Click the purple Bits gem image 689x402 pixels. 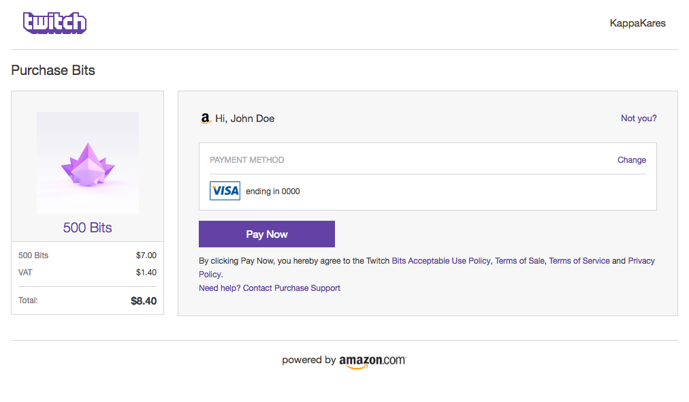coord(88,164)
